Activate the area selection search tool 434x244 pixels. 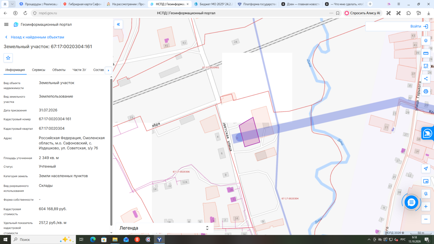click(x=426, y=66)
